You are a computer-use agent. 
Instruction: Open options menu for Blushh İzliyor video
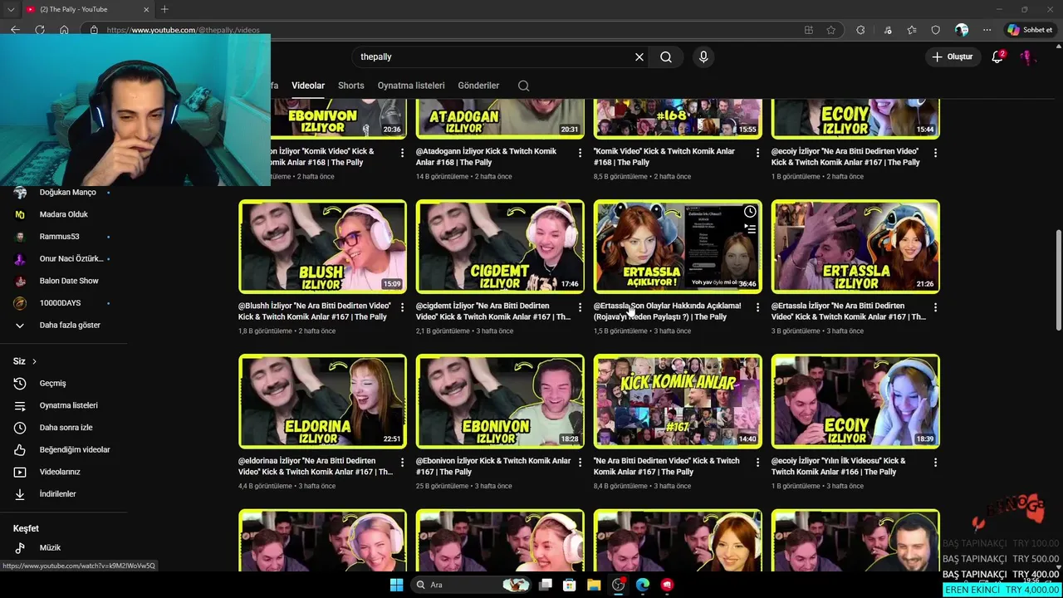[402, 307]
